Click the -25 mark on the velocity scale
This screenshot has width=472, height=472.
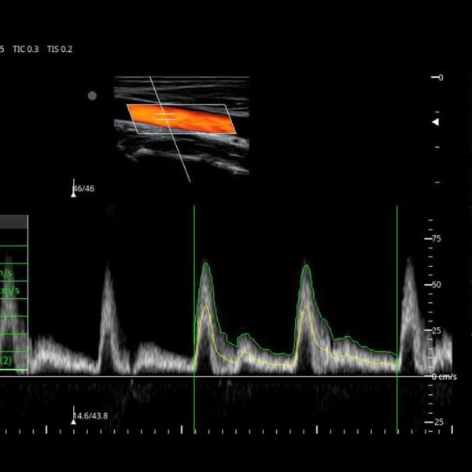click(x=435, y=422)
